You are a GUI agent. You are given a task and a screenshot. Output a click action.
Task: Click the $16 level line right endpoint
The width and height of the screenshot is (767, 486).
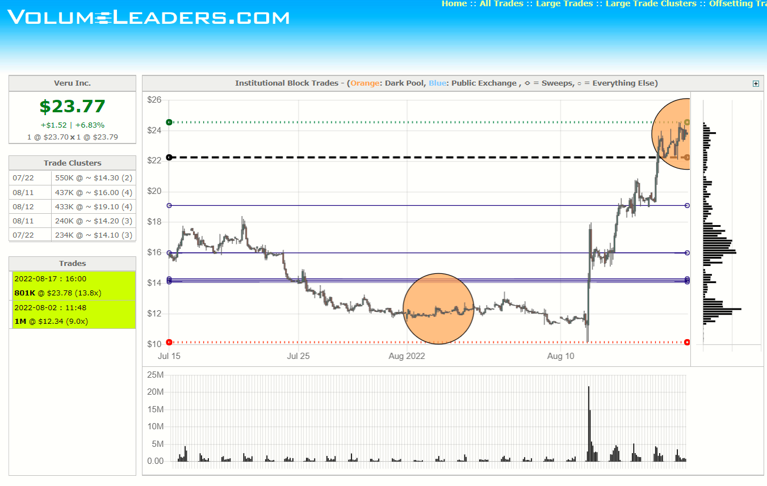687,252
